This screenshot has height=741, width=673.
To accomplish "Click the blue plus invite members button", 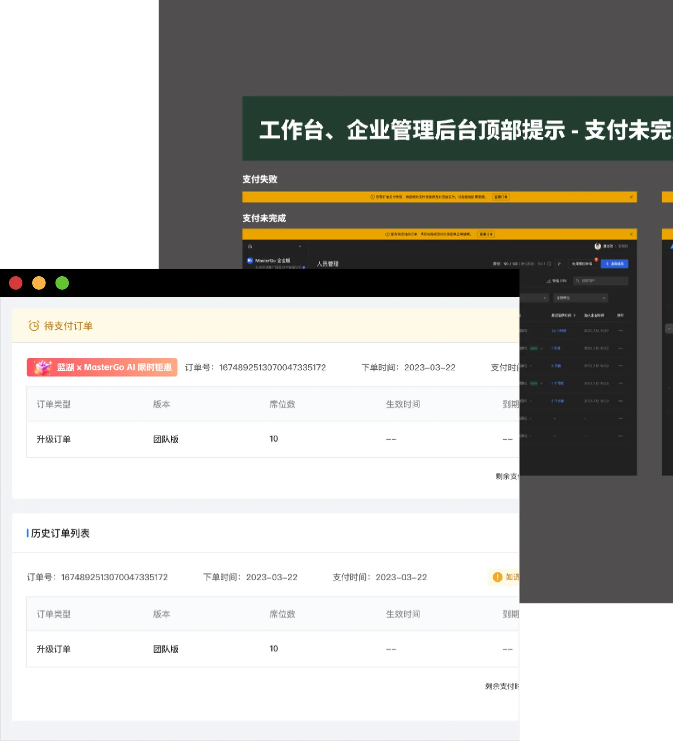I will [x=615, y=264].
